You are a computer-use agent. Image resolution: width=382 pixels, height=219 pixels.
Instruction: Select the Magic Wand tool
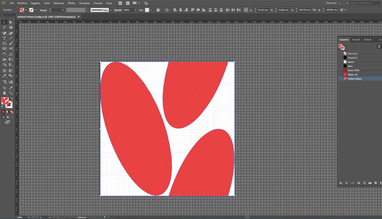(x=4, y=27)
